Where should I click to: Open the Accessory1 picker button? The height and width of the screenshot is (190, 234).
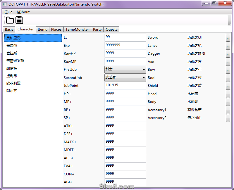228,110
